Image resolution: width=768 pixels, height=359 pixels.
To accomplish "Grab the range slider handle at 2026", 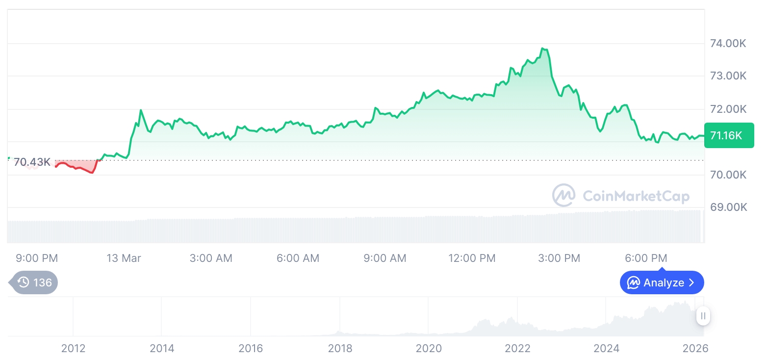I will (703, 316).
